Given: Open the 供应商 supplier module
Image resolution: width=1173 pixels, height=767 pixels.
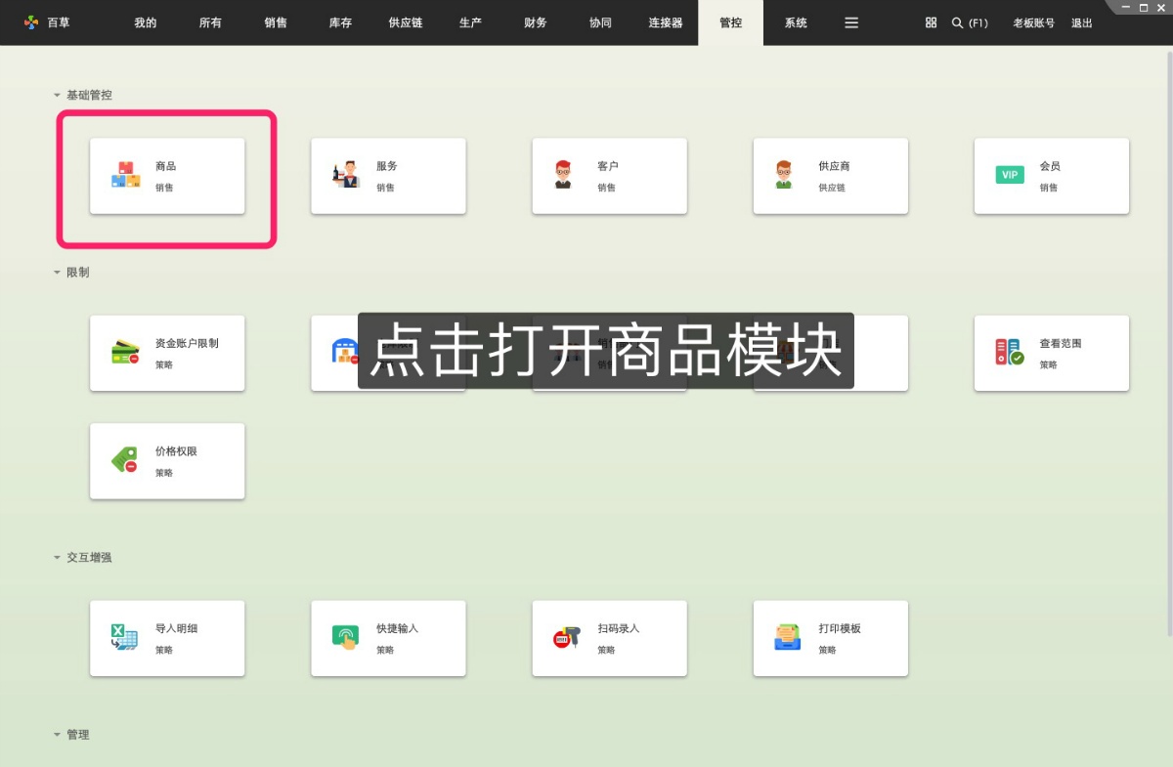Looking at the screenshot, I should 830,176.
